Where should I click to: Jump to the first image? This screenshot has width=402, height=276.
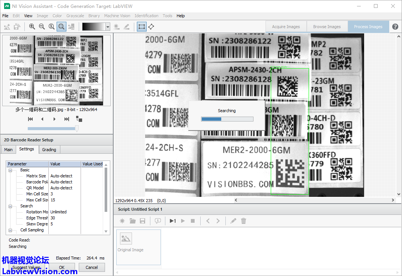coord(30,119)
